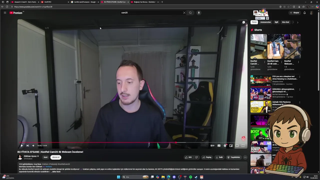
Task: Open Discord from the taskbar
Action: pyautogui.click(x=174, y=177)
